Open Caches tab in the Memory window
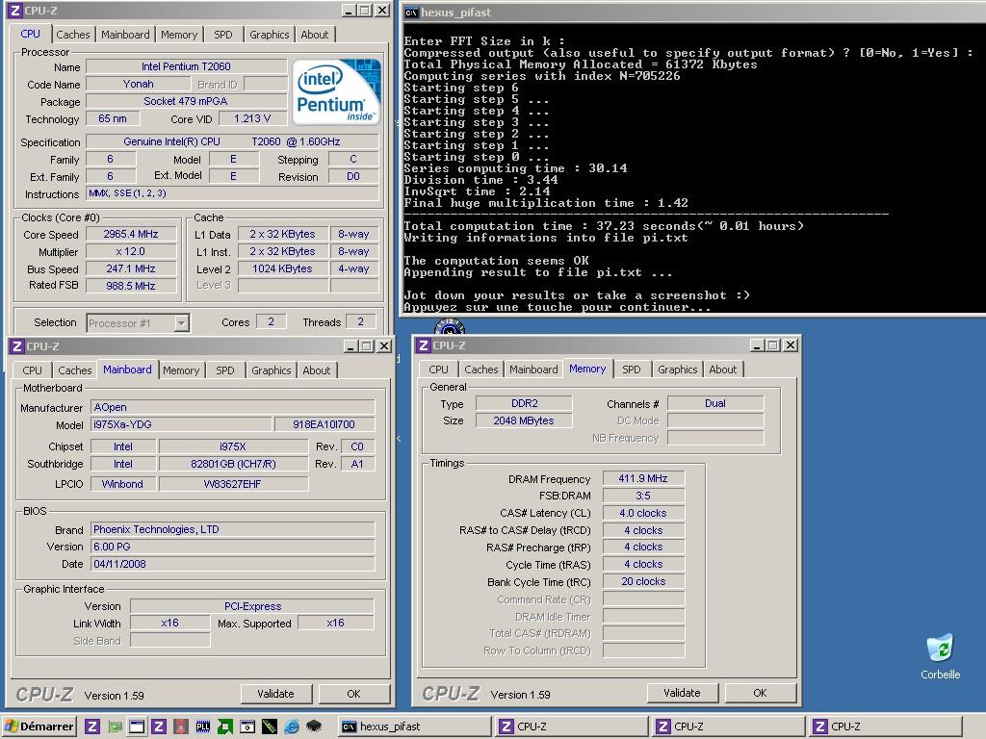The height and width of the screenshot is (739, 986). coord(481,369)
